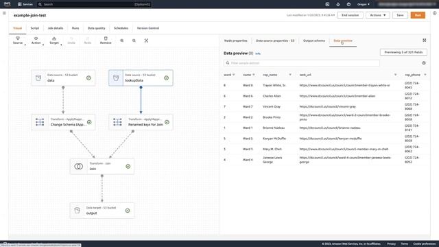Open the Data quality tab
This screenshot has height=247, width=439.
click(x=96, y=28)
